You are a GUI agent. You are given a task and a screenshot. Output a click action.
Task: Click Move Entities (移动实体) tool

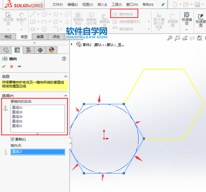click(123, 29)
